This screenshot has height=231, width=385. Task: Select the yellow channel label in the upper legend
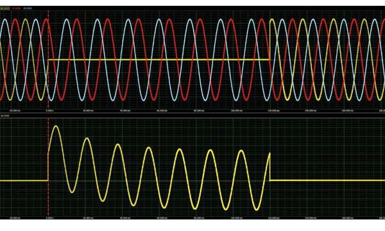[5, 8]
